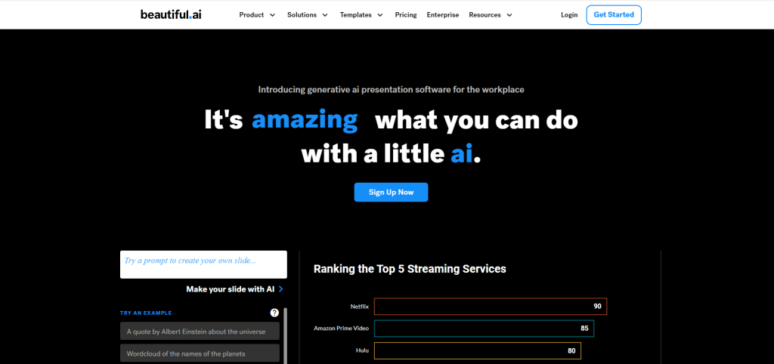The height and width of the screenshot is (364, 774).
Task: Click the arrow next to Make your slide with AI
Action: (281, 289)
